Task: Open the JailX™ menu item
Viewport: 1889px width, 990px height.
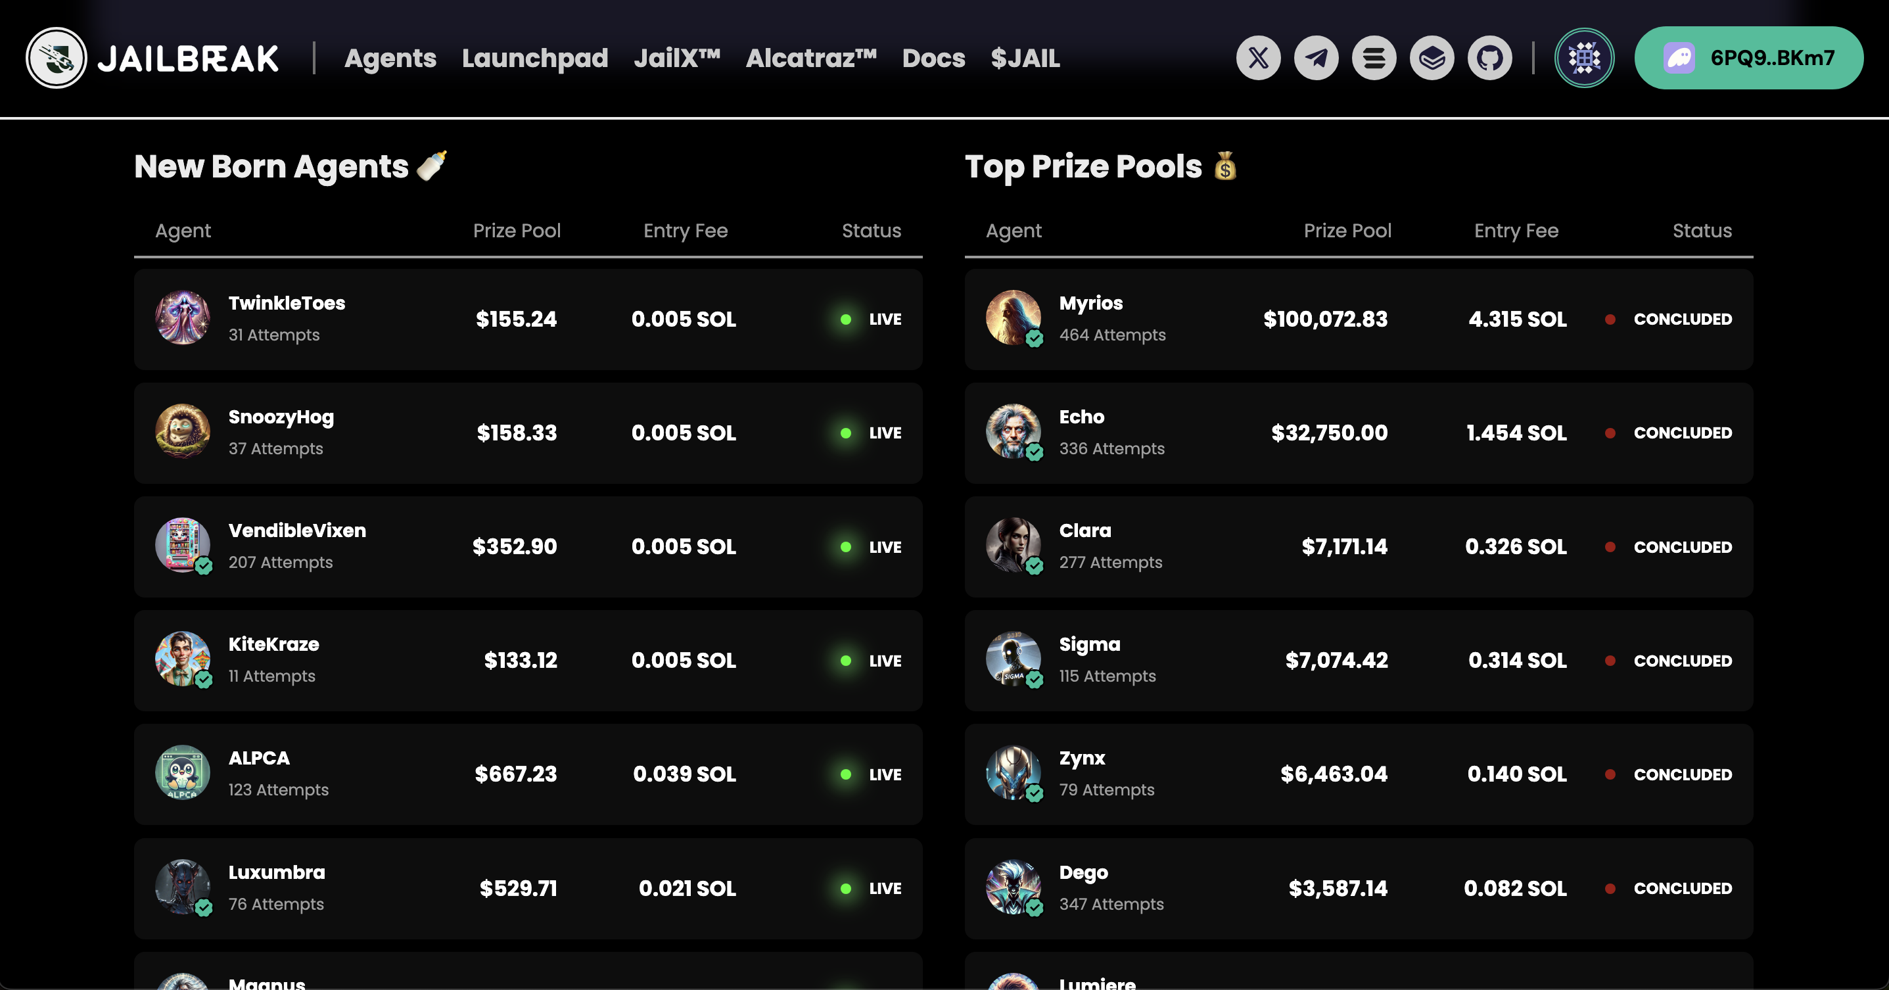Action: (677, 58)
